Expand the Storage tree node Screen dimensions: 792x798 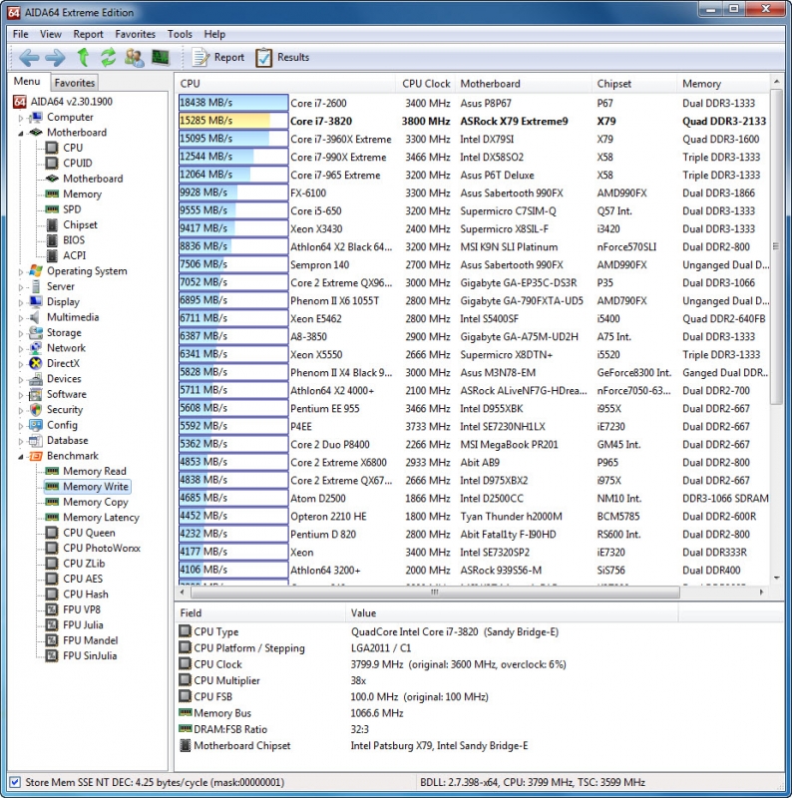pos(21,334)
